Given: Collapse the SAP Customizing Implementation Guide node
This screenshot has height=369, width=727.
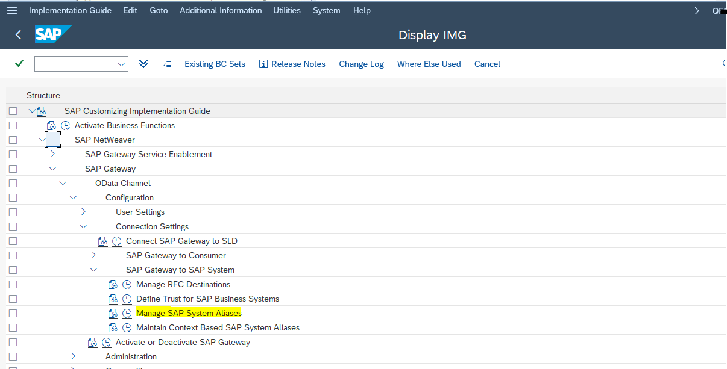Looking at the screenshot, I should (32, 111).
